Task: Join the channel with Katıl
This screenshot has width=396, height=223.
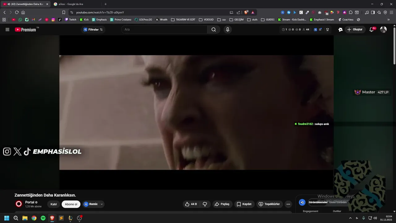Action: pyautogui.click(x=54, y=204)
